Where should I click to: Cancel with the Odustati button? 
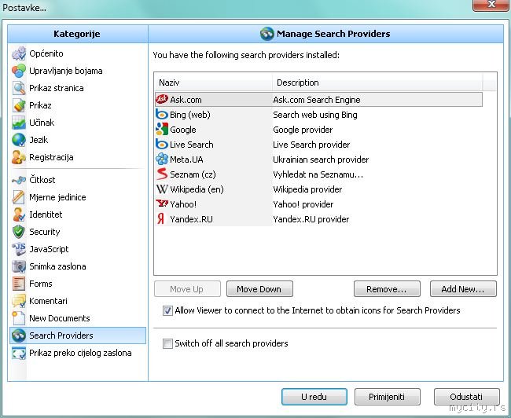tap(467, 397)
